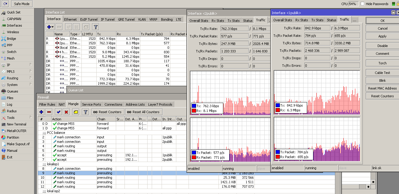
Task: Open Queues in the sidebar
Action: point(12,91)
